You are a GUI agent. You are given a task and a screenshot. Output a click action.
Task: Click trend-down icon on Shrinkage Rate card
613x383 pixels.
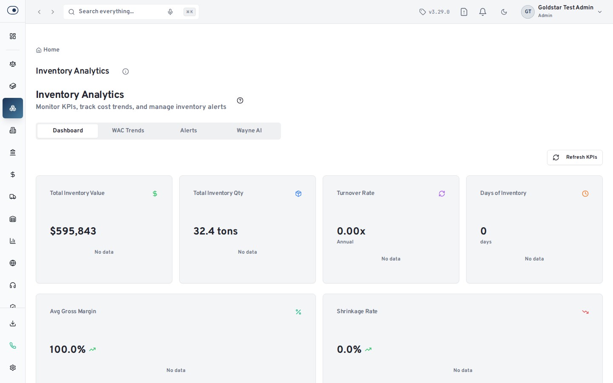(585, 312)
